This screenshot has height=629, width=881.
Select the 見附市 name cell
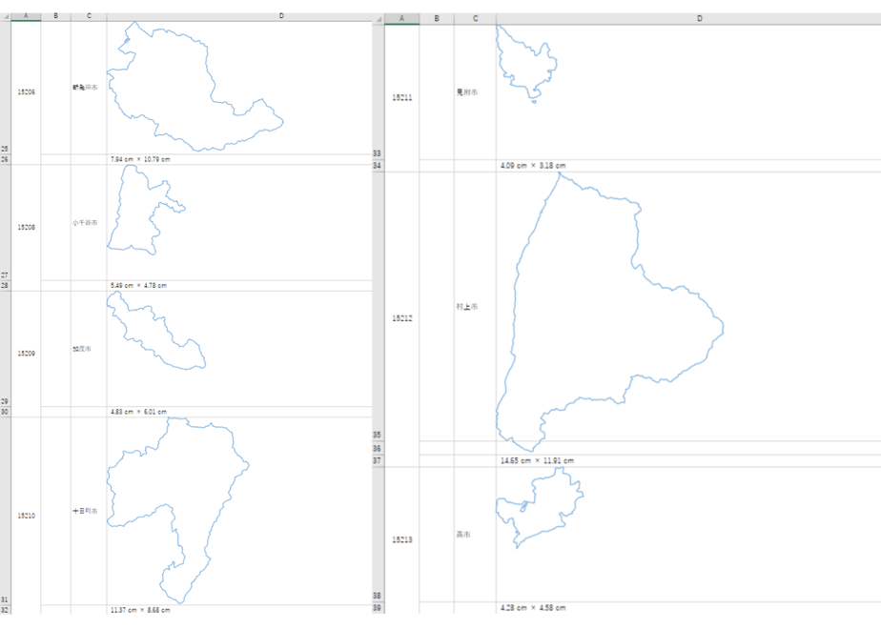(x=476, y=92)
